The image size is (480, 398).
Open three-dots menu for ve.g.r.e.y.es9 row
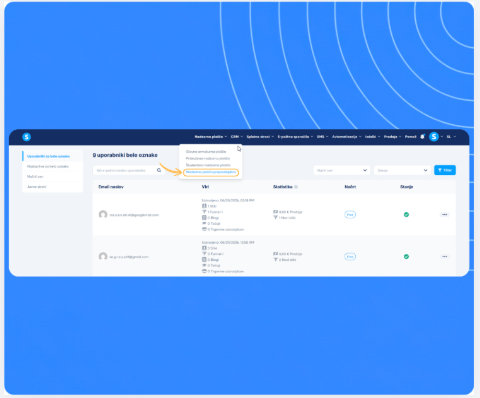click(444, 257)
